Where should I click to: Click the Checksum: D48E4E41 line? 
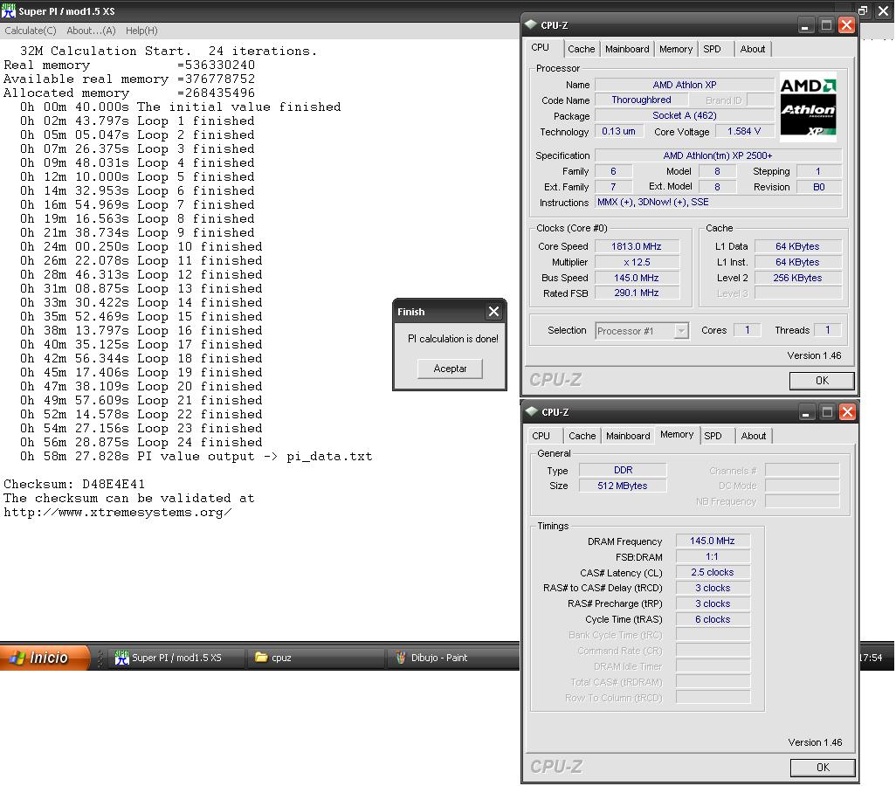pyautogui.click(x=74, y=484)
